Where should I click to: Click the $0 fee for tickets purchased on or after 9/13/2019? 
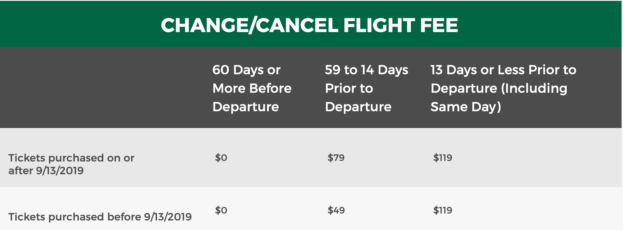coord(221,158)
